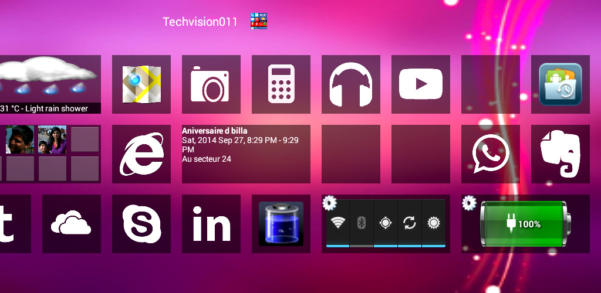Launch the Skype tile

coord(141,224)
